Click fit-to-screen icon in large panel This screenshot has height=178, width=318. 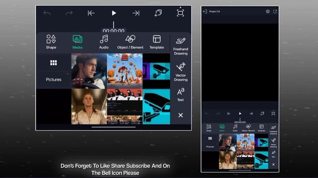coord(180,13)
